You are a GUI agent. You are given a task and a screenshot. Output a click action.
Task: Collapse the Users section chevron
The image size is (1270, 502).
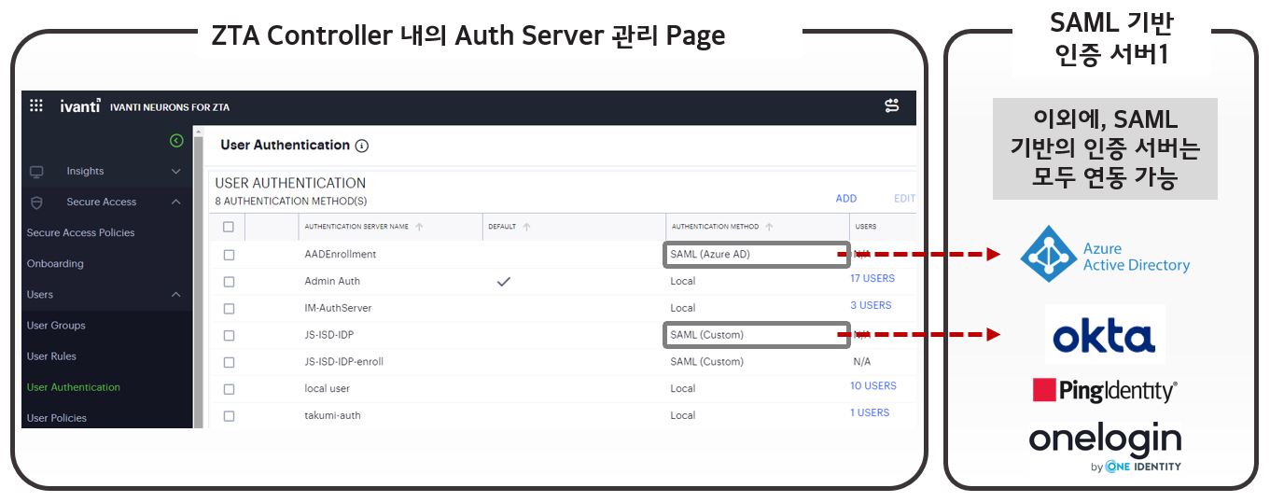176,295
